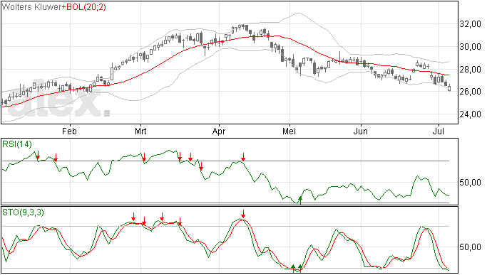Click the STO(9,3,3) indicator label

(x=24, y=212)
